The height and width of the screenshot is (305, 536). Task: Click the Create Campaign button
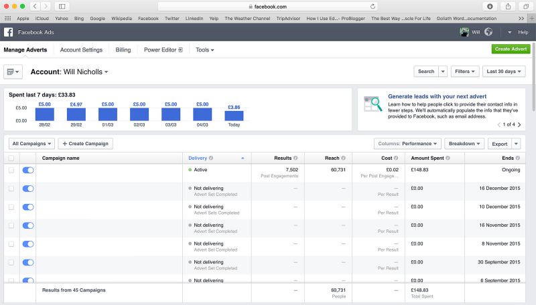(x=86, y=144)
